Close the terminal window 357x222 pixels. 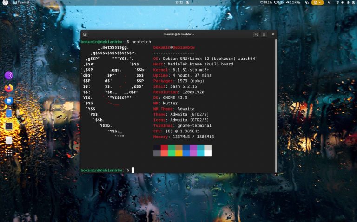pos(272,34)
